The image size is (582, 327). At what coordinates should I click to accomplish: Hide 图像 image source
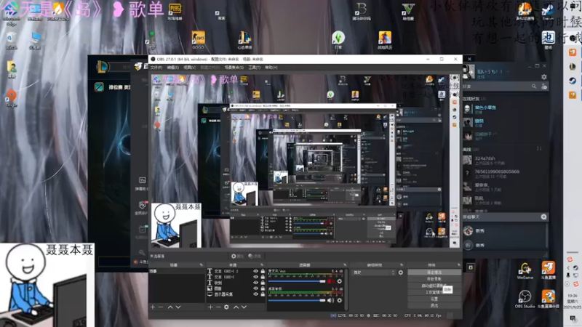pyautogui.click(x=255, y=288)
